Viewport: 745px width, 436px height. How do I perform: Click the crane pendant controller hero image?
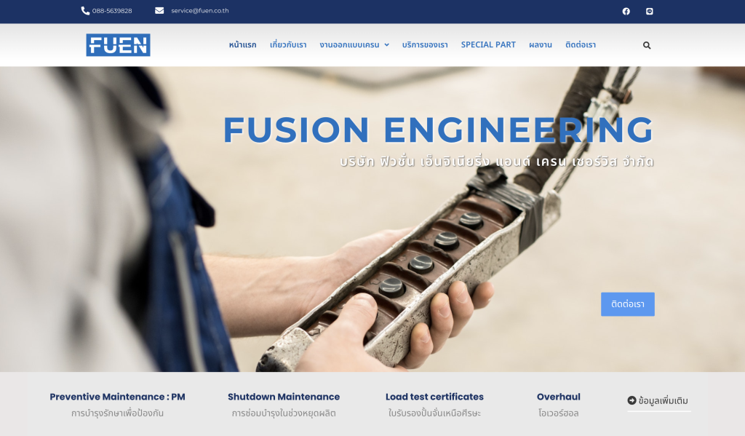point(372,219)
